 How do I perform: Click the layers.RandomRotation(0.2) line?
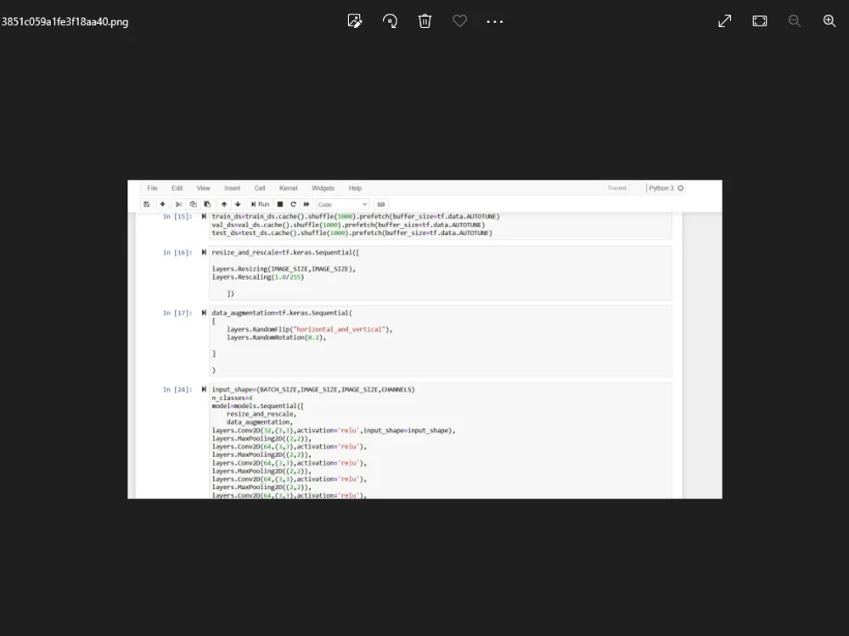point(277,338)
